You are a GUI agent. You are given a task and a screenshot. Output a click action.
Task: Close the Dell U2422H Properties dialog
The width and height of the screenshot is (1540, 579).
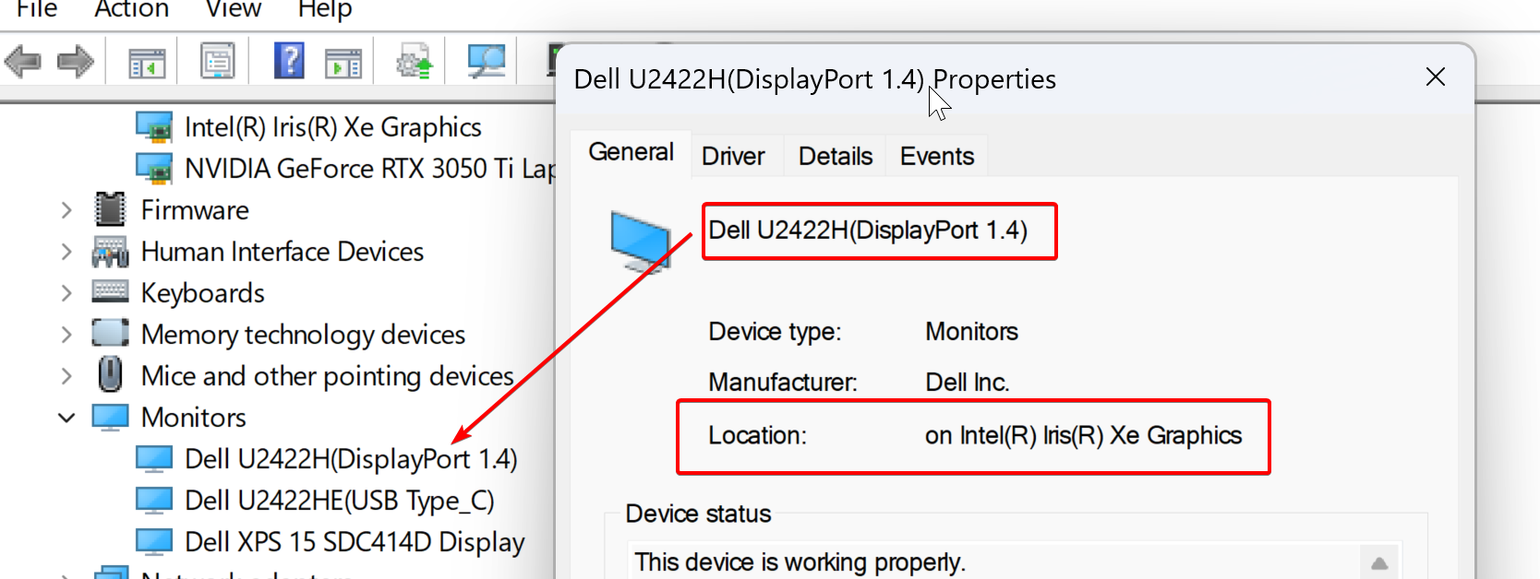(1435, 77)
